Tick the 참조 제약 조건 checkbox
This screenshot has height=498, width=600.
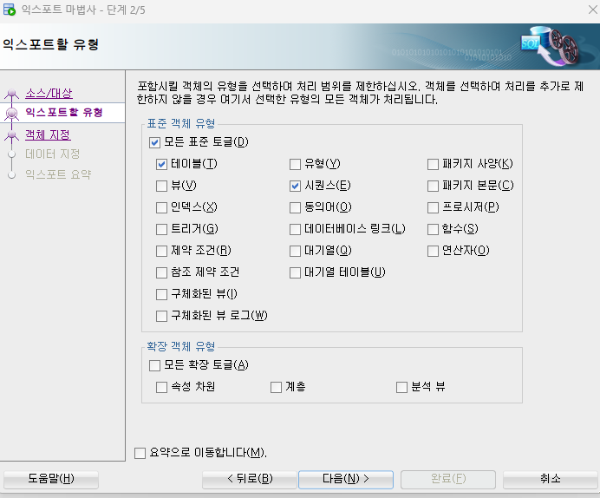[161, 273]
